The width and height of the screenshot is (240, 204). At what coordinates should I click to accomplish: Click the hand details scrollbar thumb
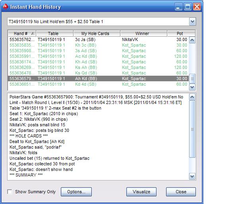tap(192, 129)
